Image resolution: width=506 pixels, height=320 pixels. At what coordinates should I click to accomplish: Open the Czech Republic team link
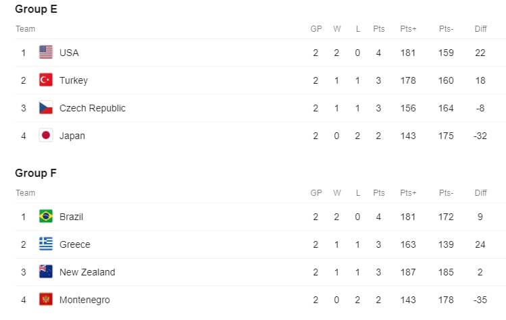[x=93, y=108]
